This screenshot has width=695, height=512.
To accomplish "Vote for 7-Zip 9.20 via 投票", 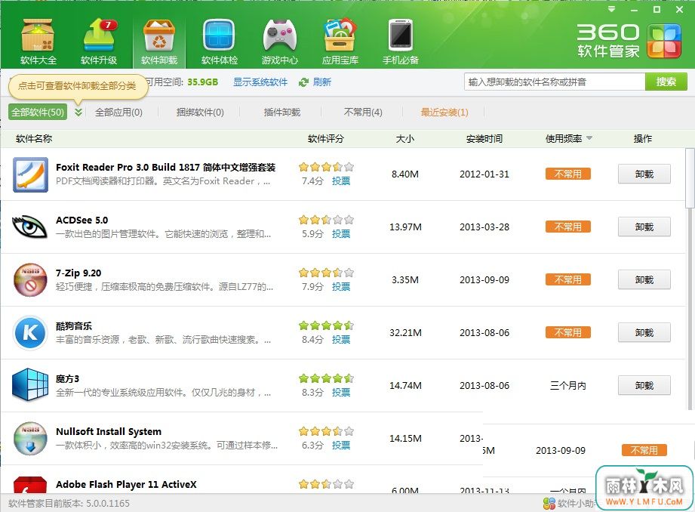I will point(341,287).
